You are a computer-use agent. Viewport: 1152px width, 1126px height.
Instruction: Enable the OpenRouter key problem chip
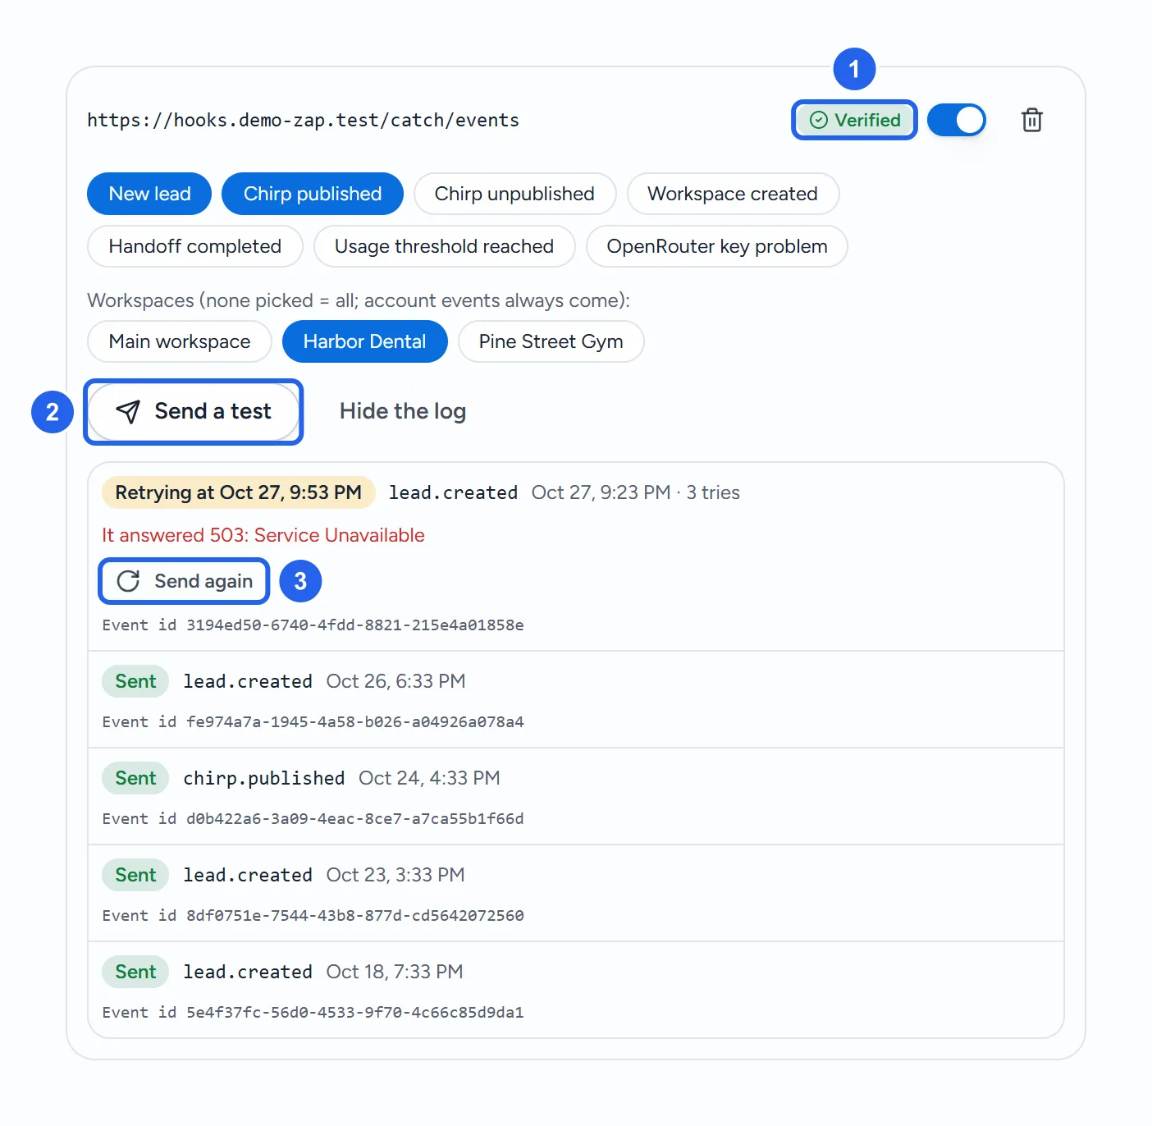coord(717,246)
